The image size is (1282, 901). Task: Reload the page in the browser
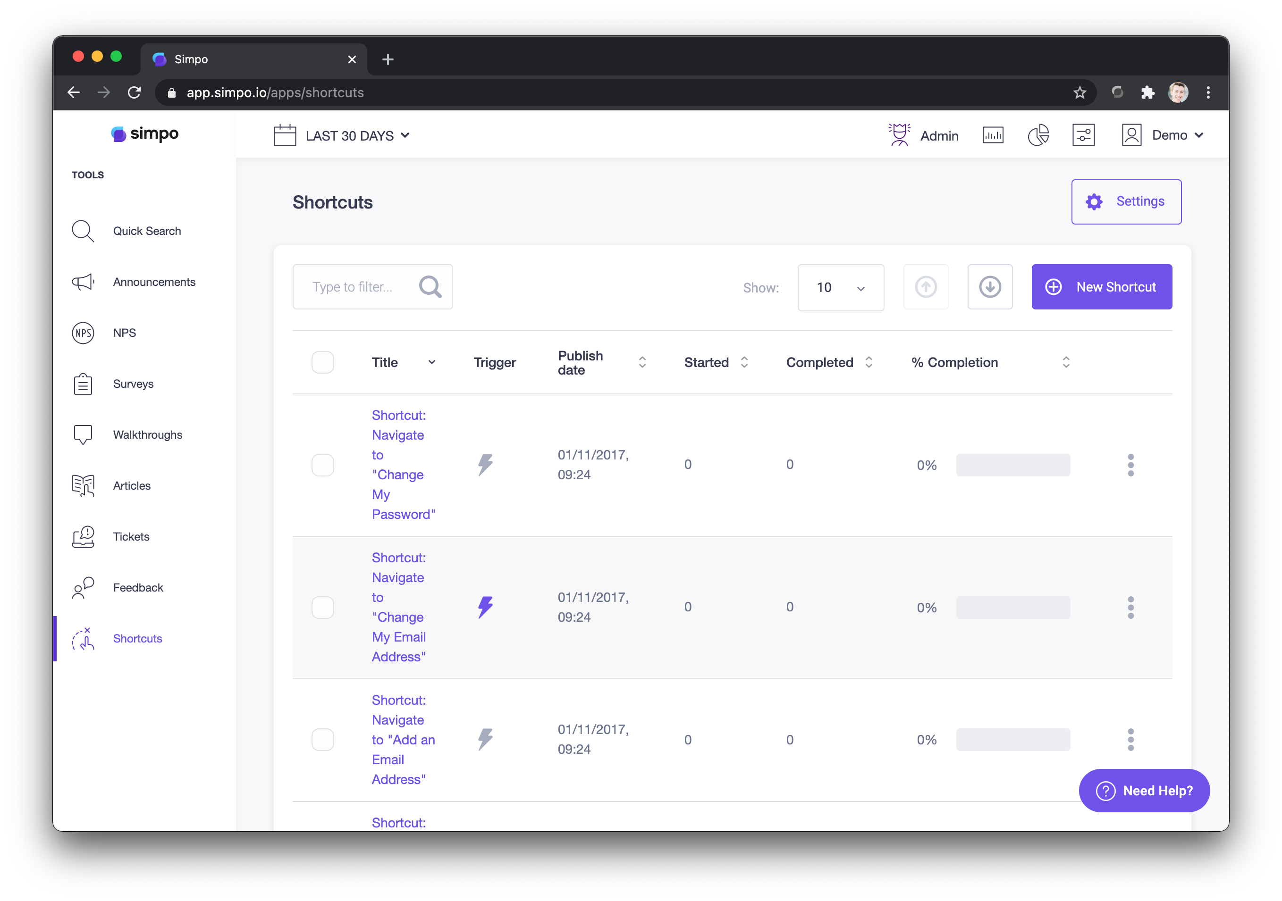pyautogui.click(x=134, y=92)
